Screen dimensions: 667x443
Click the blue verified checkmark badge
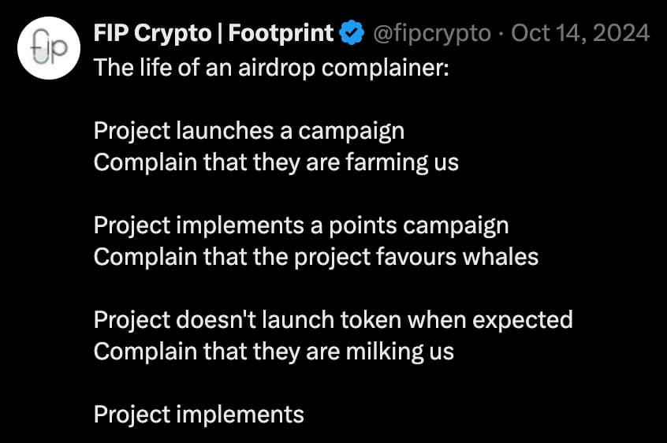[352, 33]
